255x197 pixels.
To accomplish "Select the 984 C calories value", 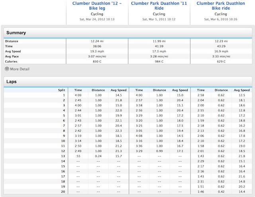I will pos(159,62).
